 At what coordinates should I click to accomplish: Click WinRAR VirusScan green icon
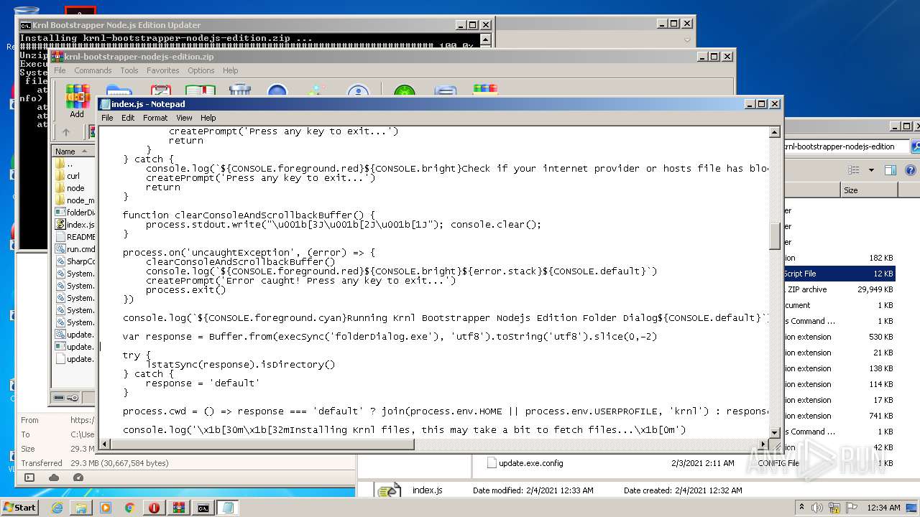405,90
